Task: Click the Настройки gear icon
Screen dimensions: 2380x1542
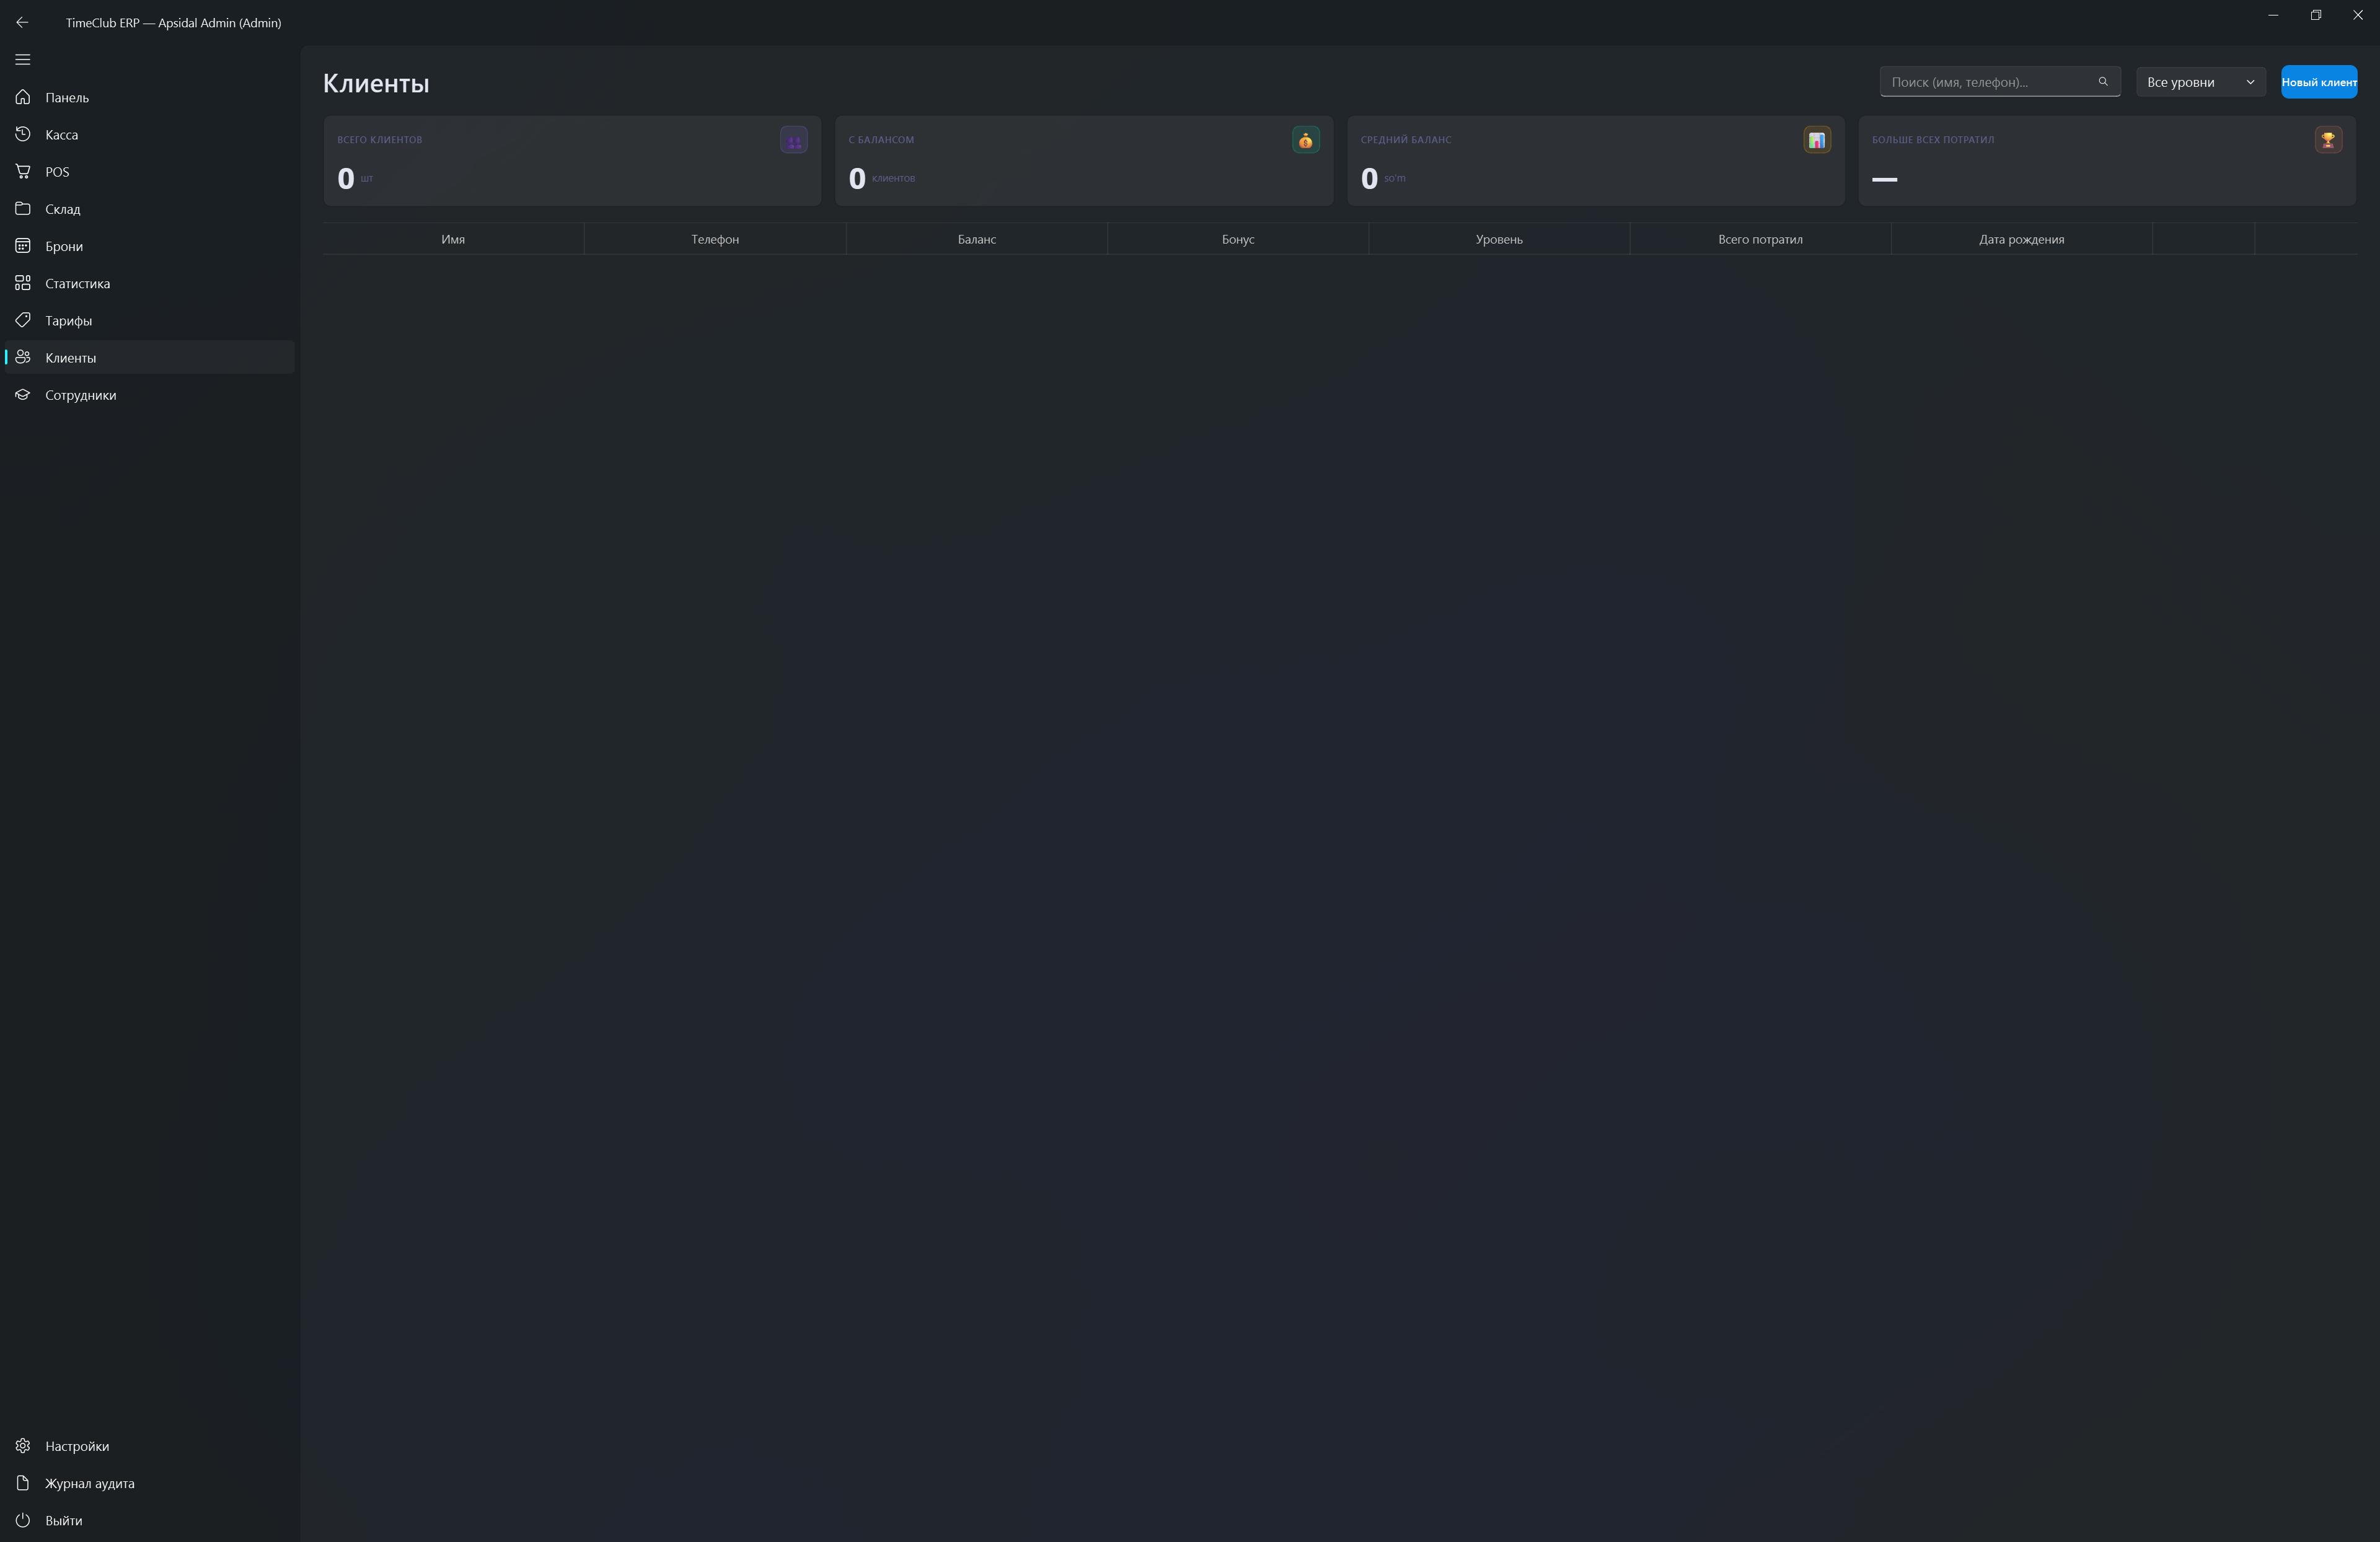Action: (23, 1446)
